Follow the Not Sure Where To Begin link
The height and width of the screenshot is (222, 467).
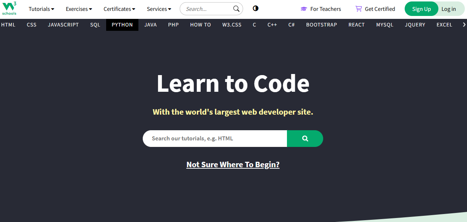click(233, 165)
